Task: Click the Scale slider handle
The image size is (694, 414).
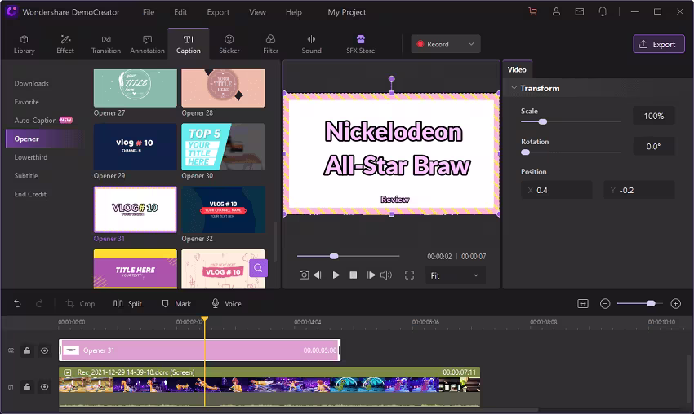Action: click(543, 121)
